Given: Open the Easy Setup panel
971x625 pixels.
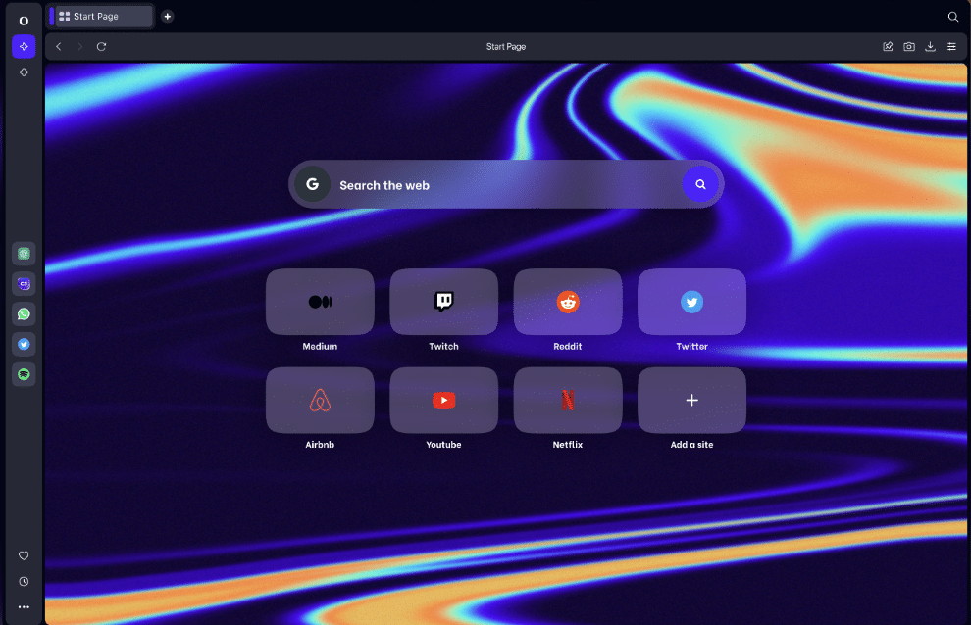Looking at the screenshot, I should (x=951, y=46).
